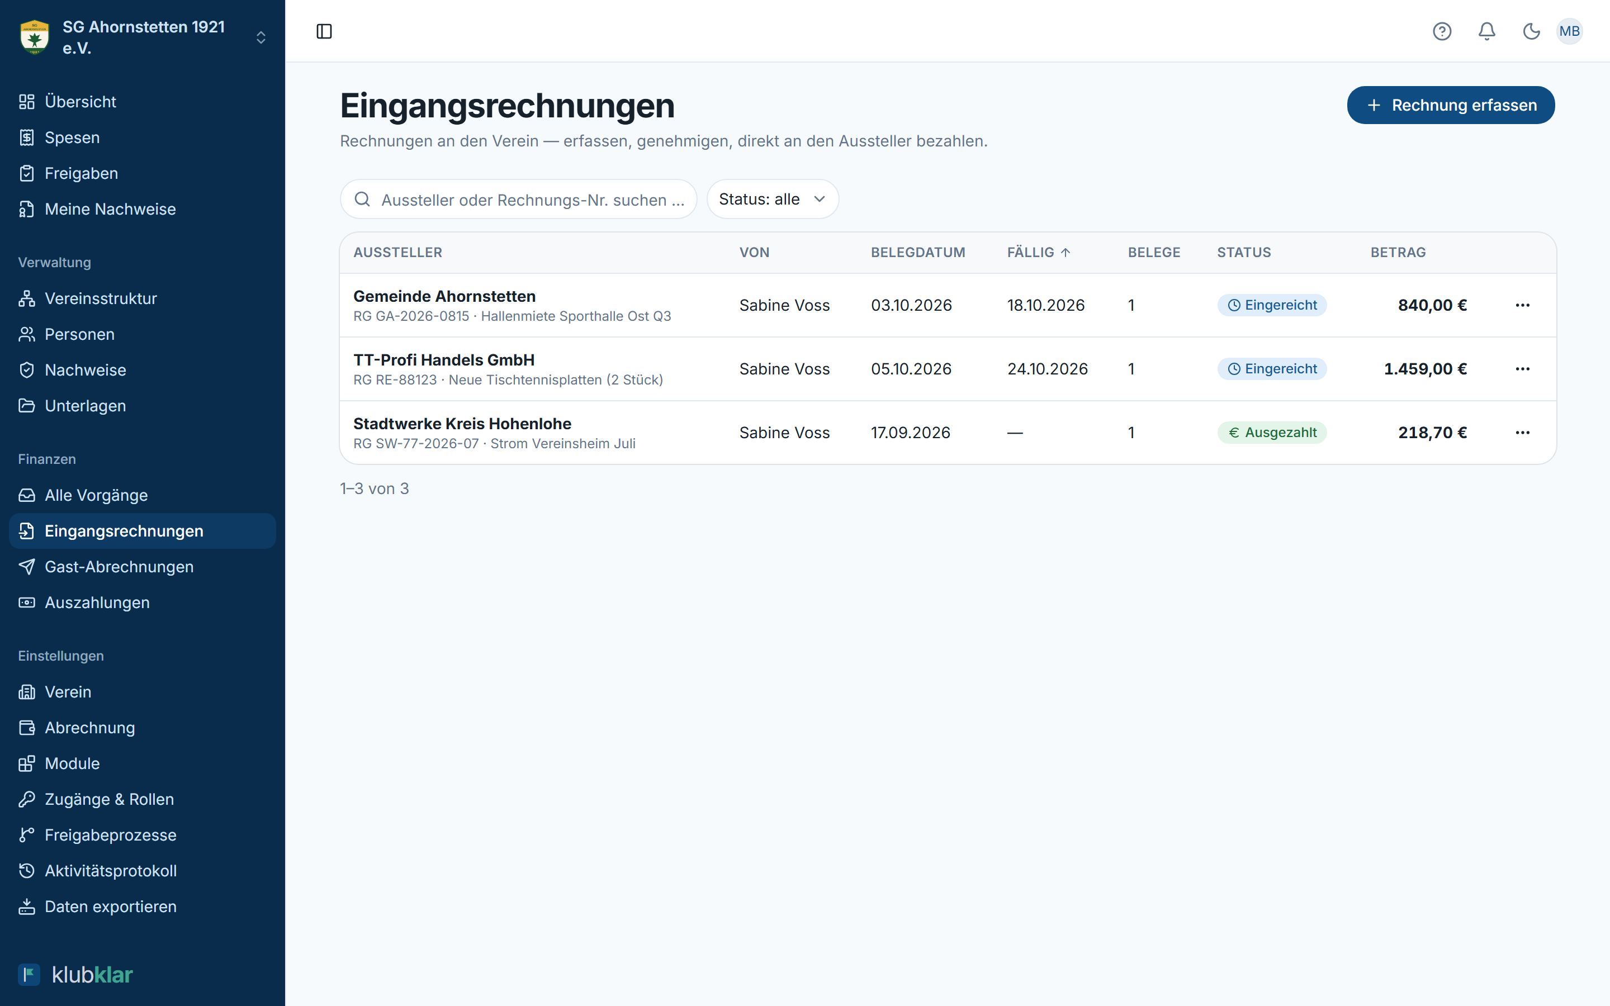The image size is (1610, 1006).
Task: Sort by the Fällig column header
Action: [1038, 253]
